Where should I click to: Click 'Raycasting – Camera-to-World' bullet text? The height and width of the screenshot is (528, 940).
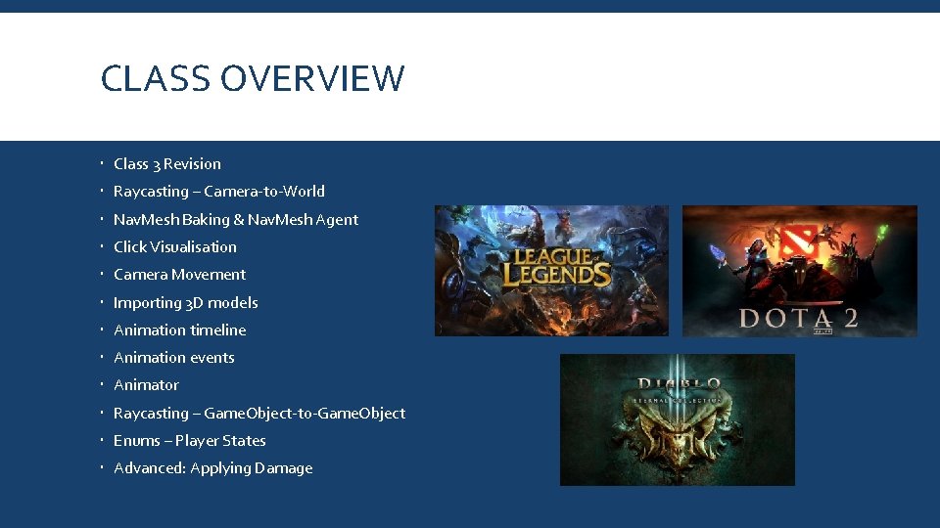pos(218,192)
